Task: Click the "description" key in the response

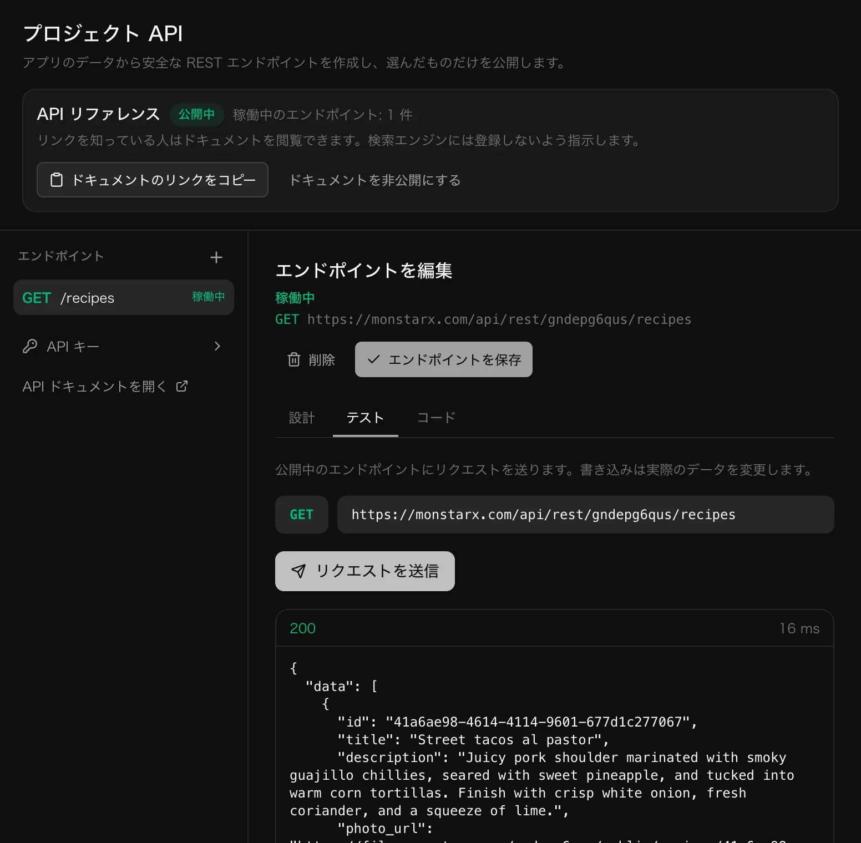Action: 389,758
